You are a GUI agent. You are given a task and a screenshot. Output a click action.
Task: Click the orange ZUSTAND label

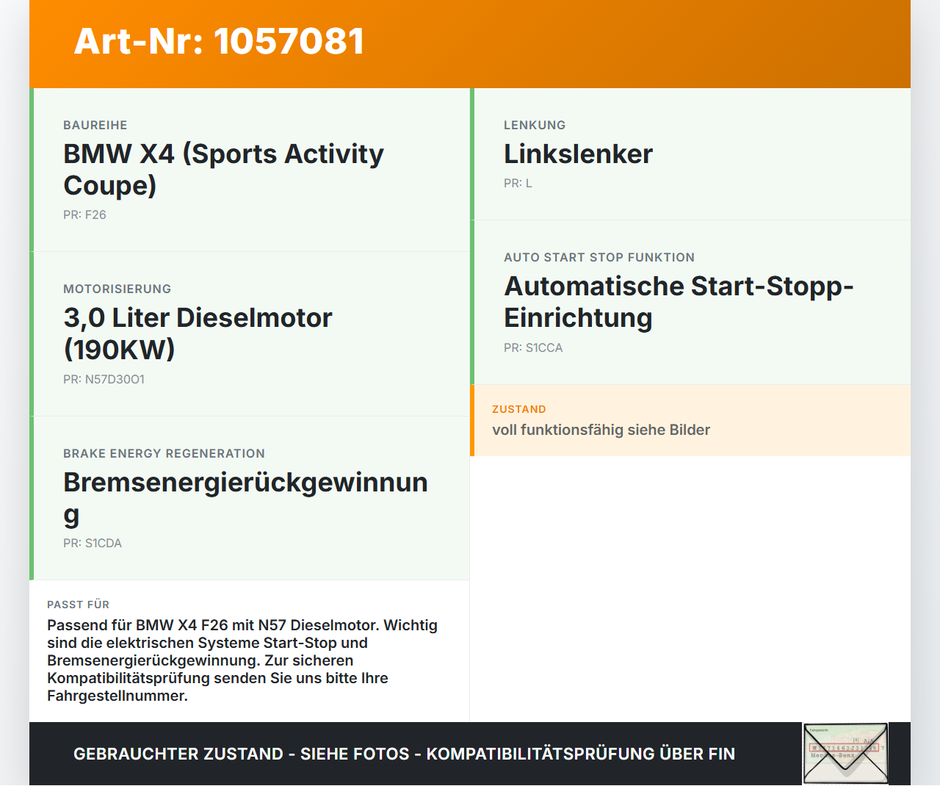[x=519, y=409]
